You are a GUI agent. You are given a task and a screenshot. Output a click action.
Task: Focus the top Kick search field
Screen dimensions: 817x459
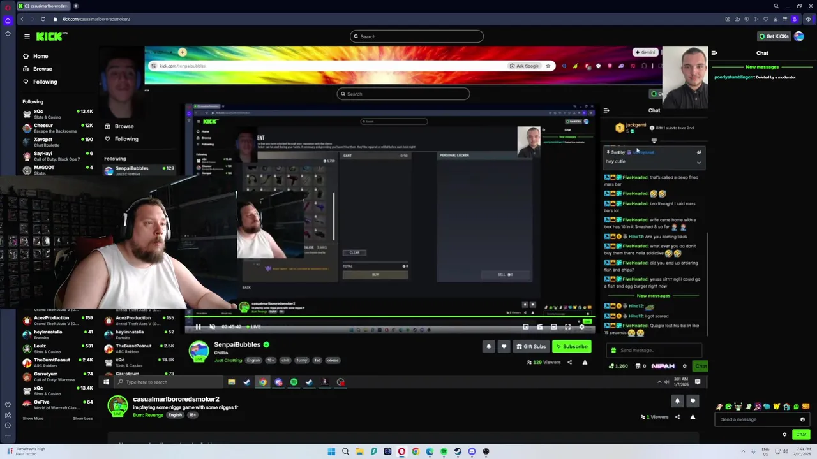coord(416,36)
